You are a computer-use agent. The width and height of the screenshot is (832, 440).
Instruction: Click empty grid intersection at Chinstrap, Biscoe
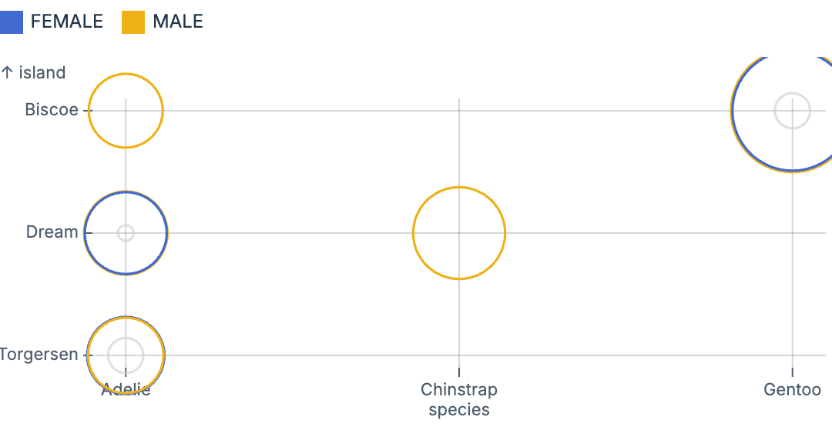click(459, 111)
